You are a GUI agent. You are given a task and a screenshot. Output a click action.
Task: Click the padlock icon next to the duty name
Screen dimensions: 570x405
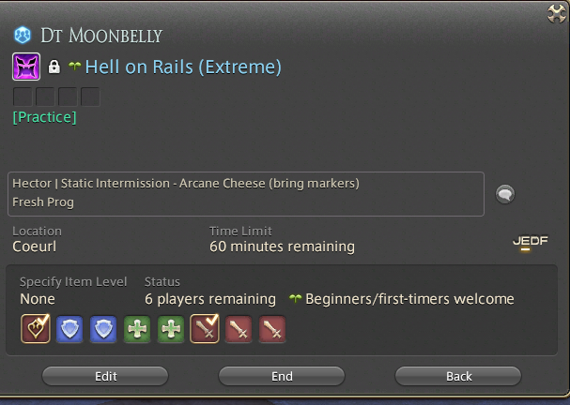[54, 67]
